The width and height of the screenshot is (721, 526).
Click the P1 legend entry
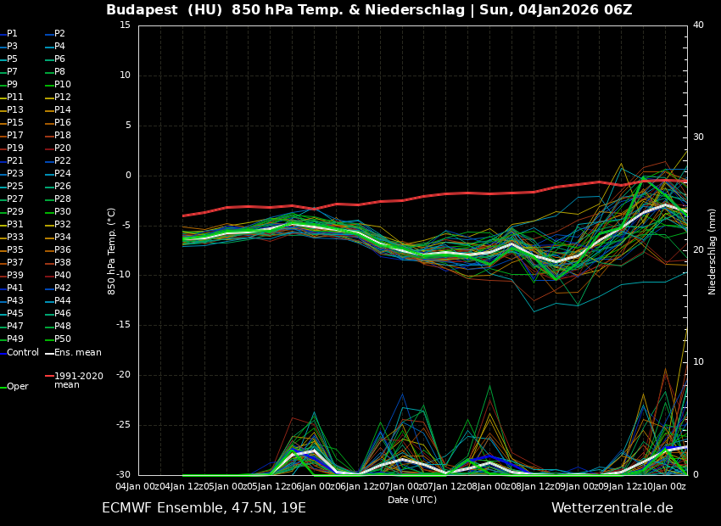point(12,34)
